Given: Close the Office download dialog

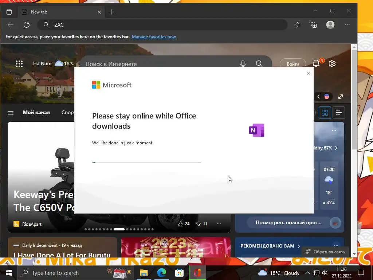Looking at the screenshot, I should (308, 73).
